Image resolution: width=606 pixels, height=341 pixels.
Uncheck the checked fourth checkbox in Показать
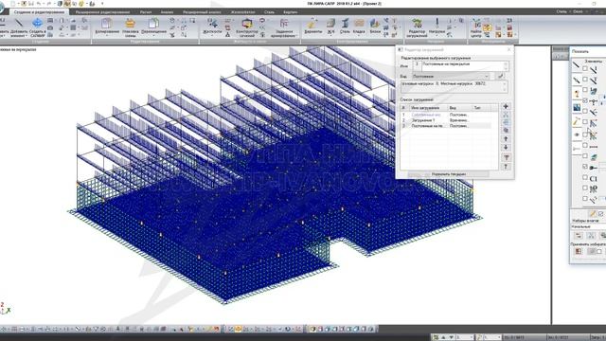(585, 100)
